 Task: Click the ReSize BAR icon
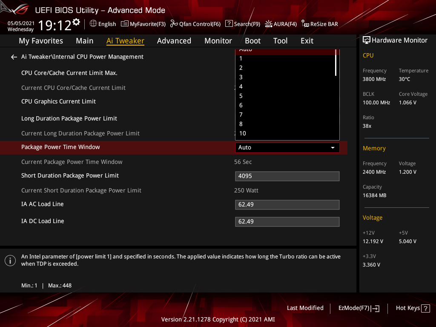pyautogui.click(x=305, y=24)
